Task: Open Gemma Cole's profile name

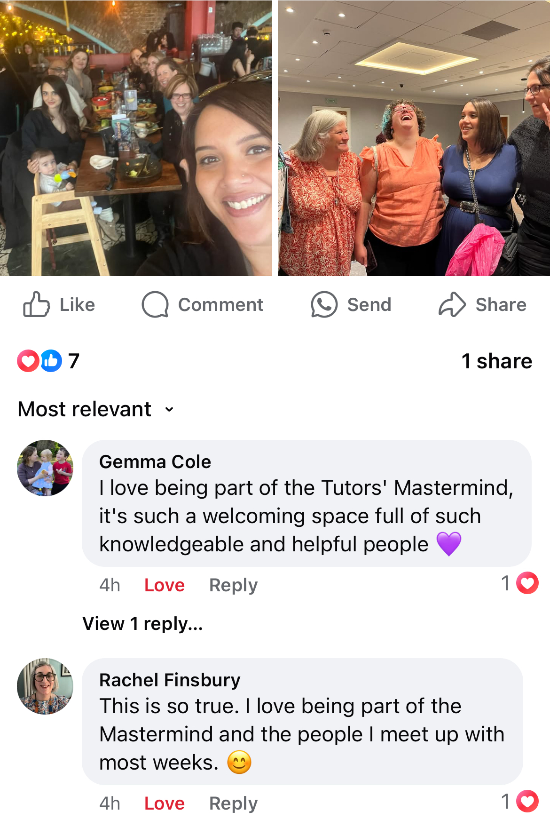Action: (155, 462)
